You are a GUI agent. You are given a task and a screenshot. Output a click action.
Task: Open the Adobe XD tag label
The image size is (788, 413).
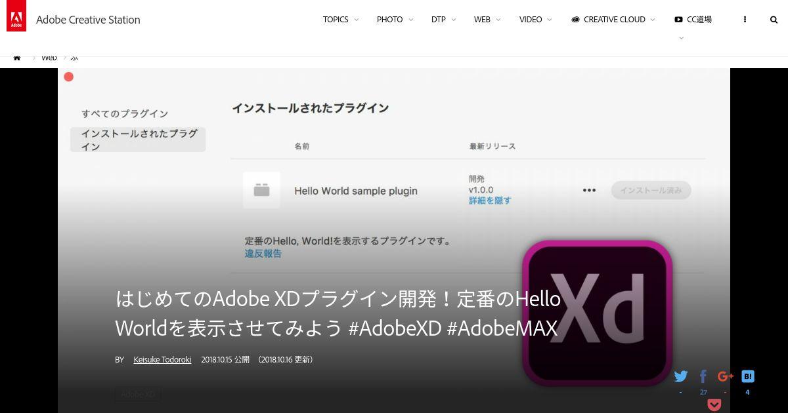pos(138,394)
